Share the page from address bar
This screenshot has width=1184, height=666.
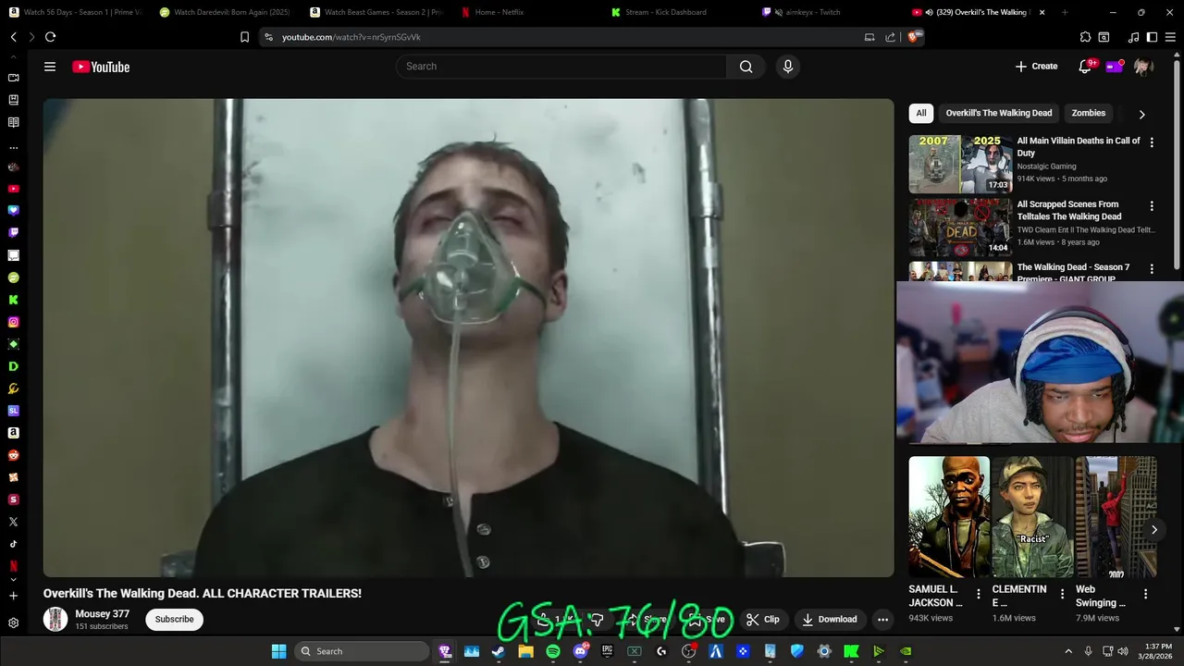coord(890,37)
